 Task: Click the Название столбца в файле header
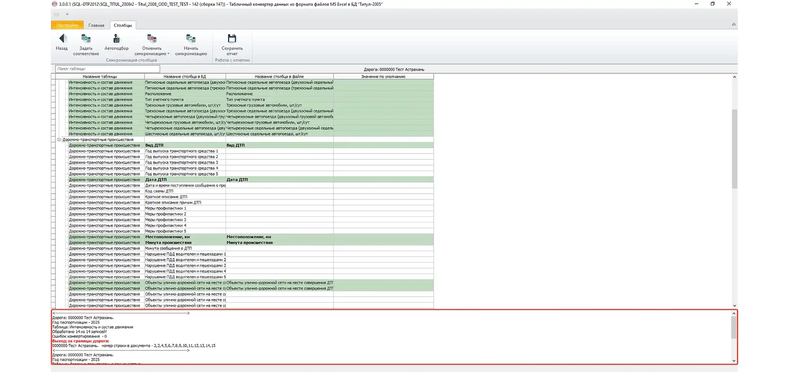[x=279, y=76]
